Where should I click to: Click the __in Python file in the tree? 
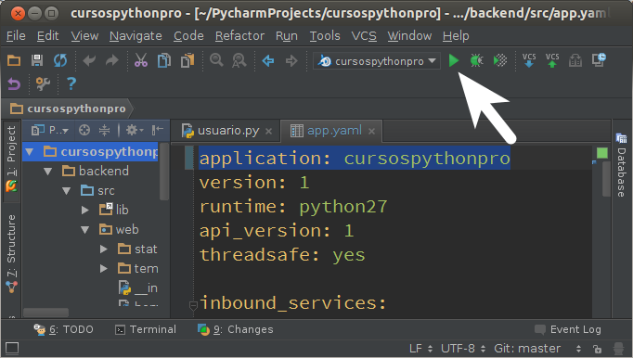coord(138,288)
